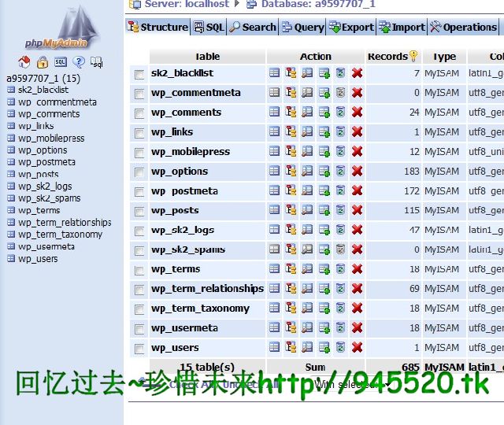The height and width of the screenshot is (425, 504).
Task: Open the 'With selected' dropdown
Action: tap(346, 385)
